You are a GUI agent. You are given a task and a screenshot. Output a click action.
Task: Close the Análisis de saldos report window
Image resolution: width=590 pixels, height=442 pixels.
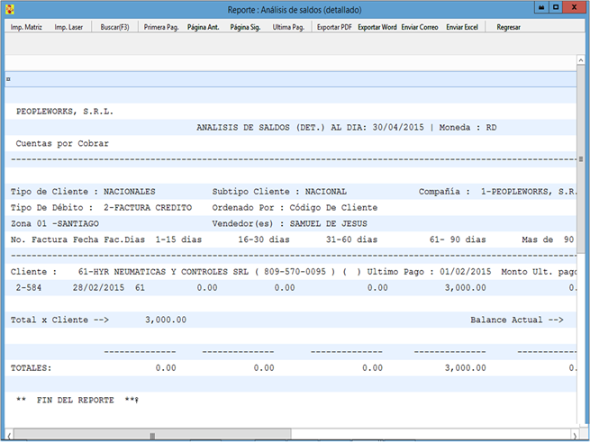(x=576, y=7)
